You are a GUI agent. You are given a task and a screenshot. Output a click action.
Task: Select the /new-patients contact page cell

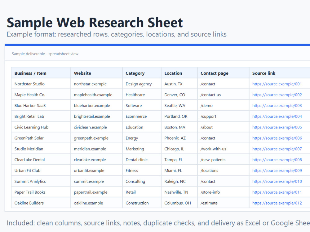(223, 160)
